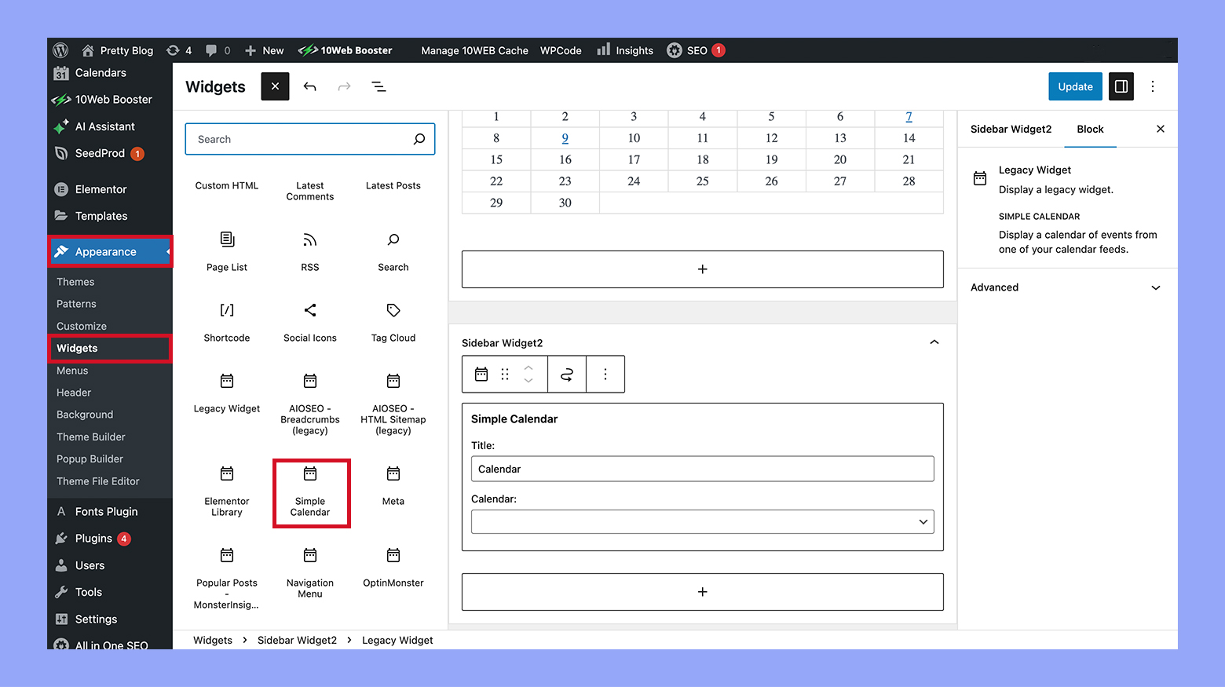Click the Undo arrow in the top toolbar
The height and width of the screenshot is (687, 1225).
click(309, 86)
